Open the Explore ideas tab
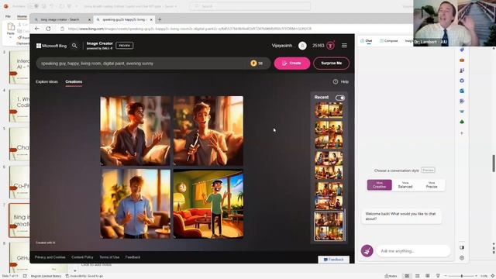This screenshot has width=496, height=279. [46, 81]
